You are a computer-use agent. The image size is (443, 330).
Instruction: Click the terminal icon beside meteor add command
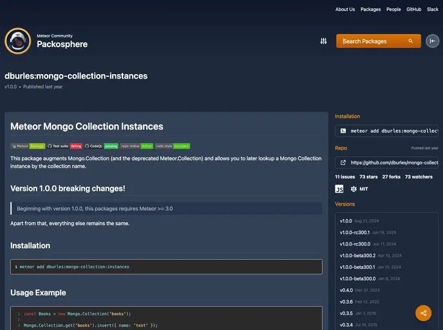tap(343, 131)
